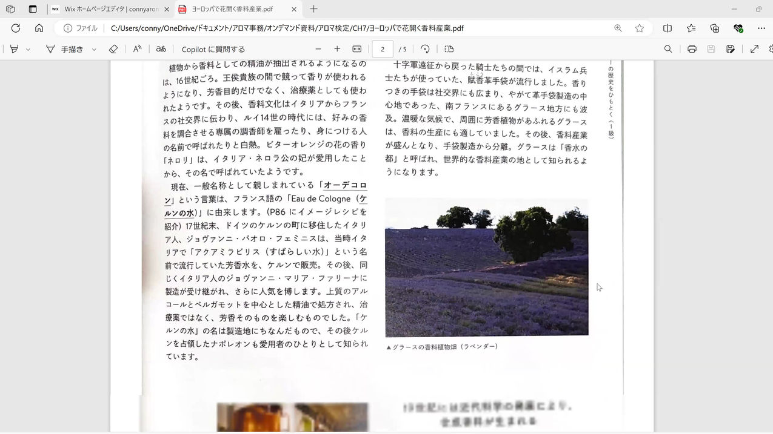Zoom out the PDF with minus
Screen dimensions: 773x434
tap(318, 49)
